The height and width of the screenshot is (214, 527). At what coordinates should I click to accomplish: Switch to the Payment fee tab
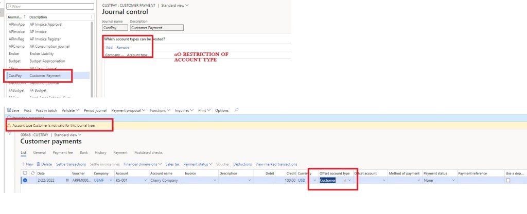tap(63, 152)
